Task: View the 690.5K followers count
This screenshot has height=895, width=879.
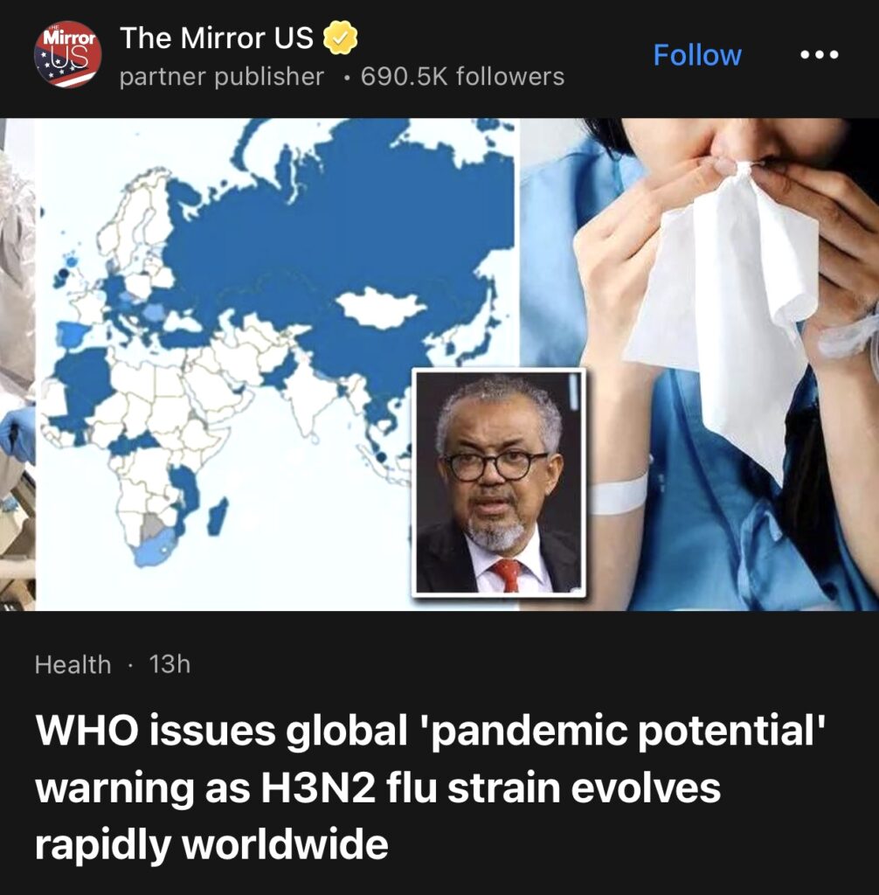Action: click(462, 77)
